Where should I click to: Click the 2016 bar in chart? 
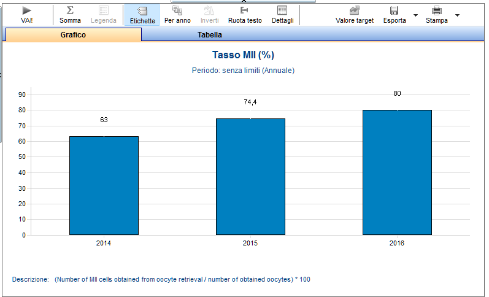point(397,172)
